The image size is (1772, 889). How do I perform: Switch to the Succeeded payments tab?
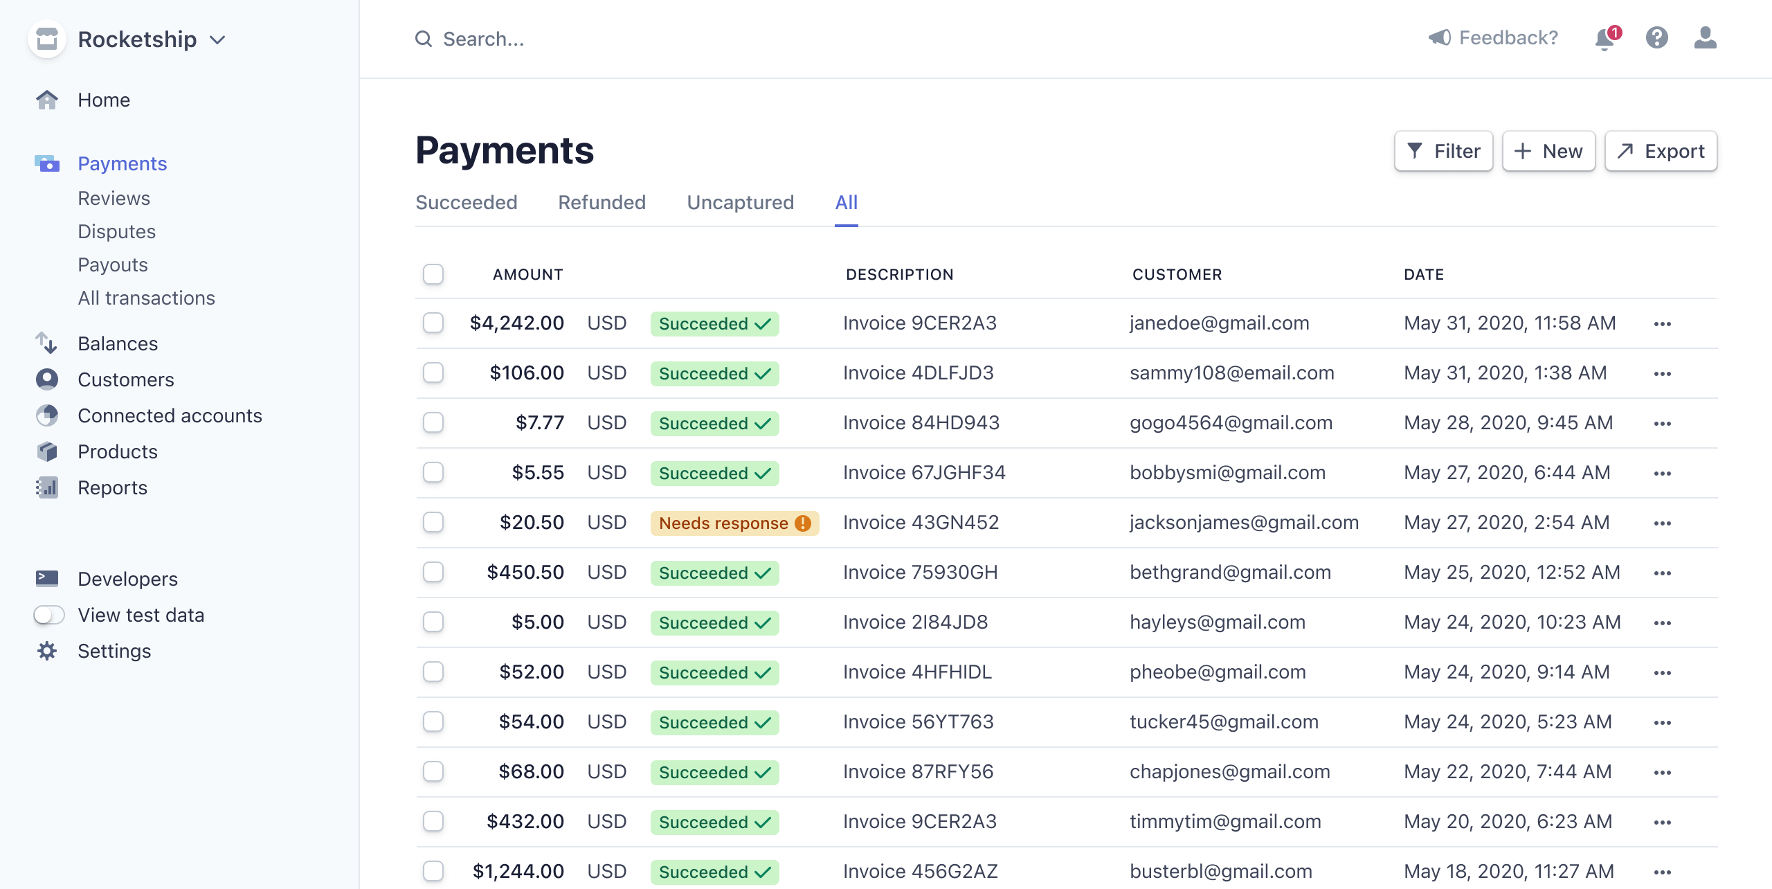pos(466,202)
